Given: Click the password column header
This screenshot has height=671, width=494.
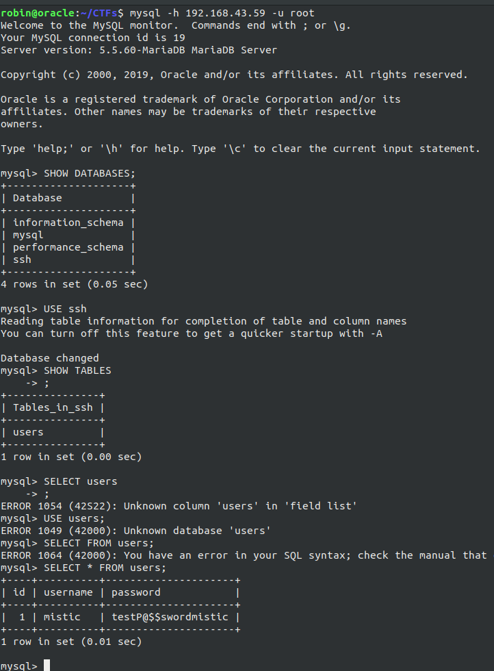Looking at the screenshot, I should point(136,593).
